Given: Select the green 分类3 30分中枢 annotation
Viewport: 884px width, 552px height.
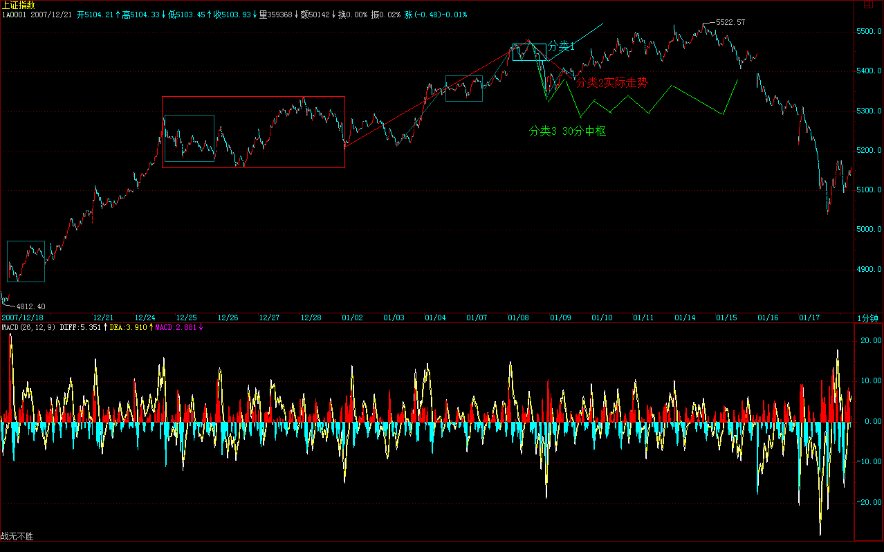Looking at the screenshot, I should pyautogui.click(x=567, y=131).
